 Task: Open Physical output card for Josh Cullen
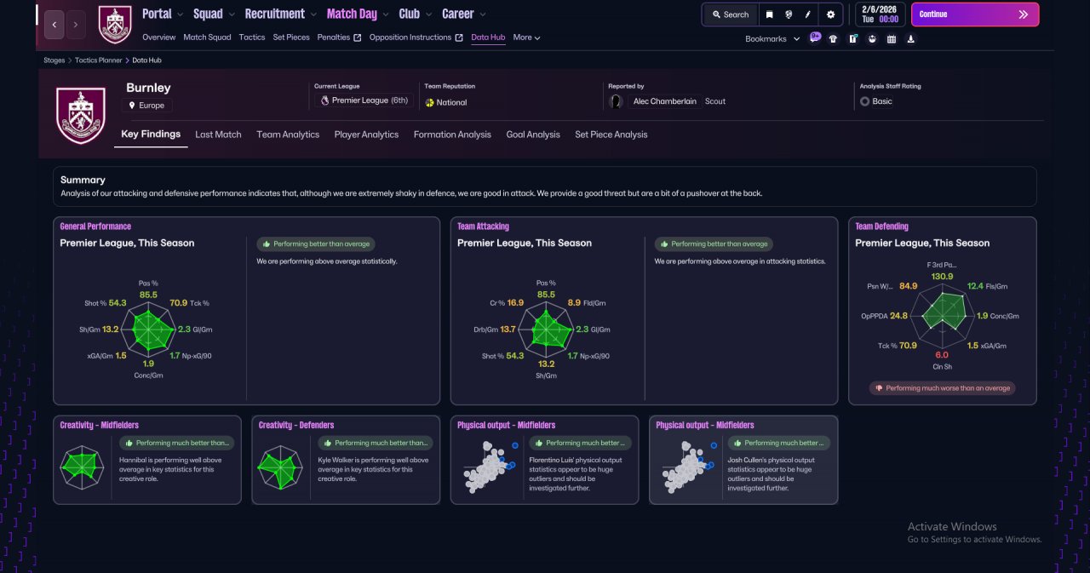click(743, 460)
